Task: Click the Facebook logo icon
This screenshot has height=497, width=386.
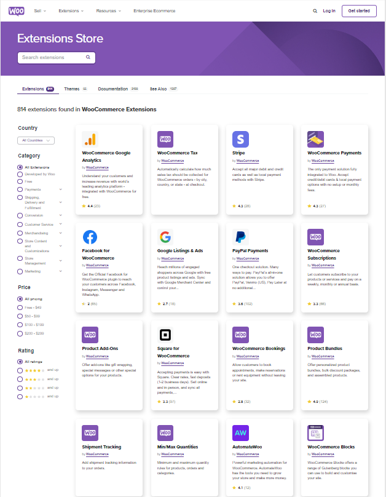Action: 90,237
